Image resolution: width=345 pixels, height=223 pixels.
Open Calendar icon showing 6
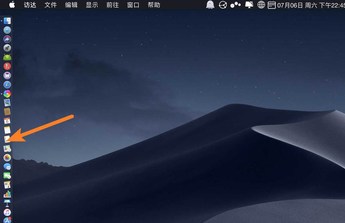click(x=7, y=121)
